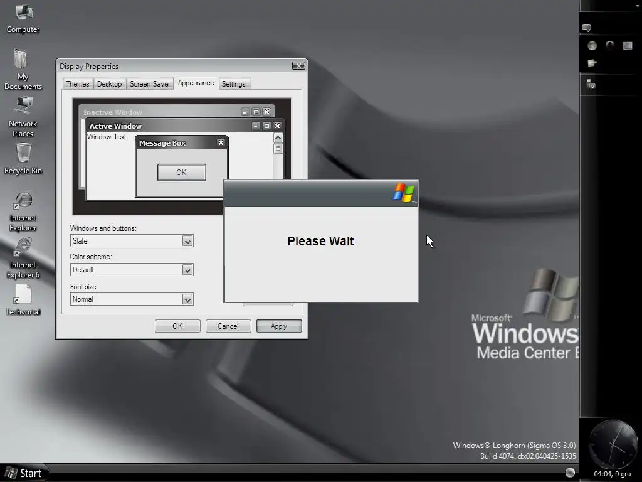This screenshot has height=482, width=642.
Task: Click the folder-with-arrow icon in the sidebar
Action: (592, 63)
